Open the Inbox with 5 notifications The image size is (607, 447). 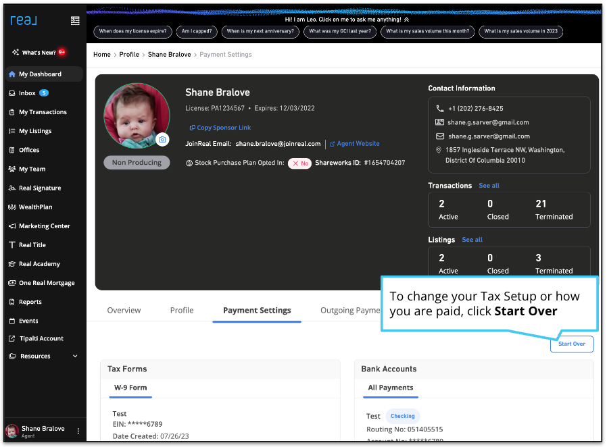[x=30, y=93]
